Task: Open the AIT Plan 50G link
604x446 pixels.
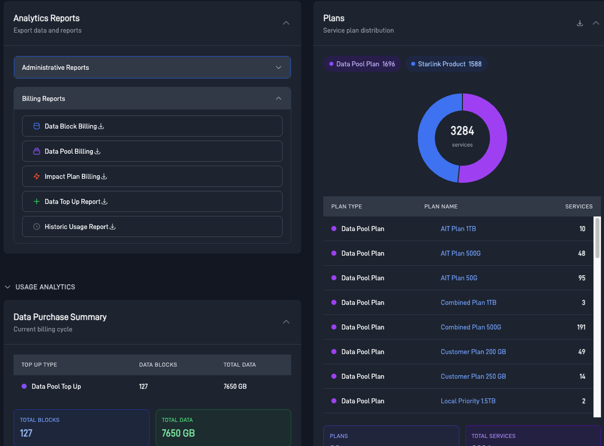Action: (x=459, y=278)
